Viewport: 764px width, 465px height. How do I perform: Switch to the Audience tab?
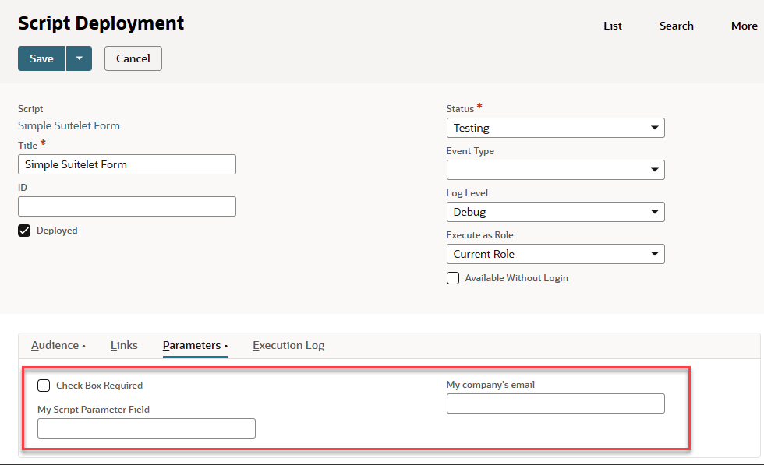tap(55, 345)
